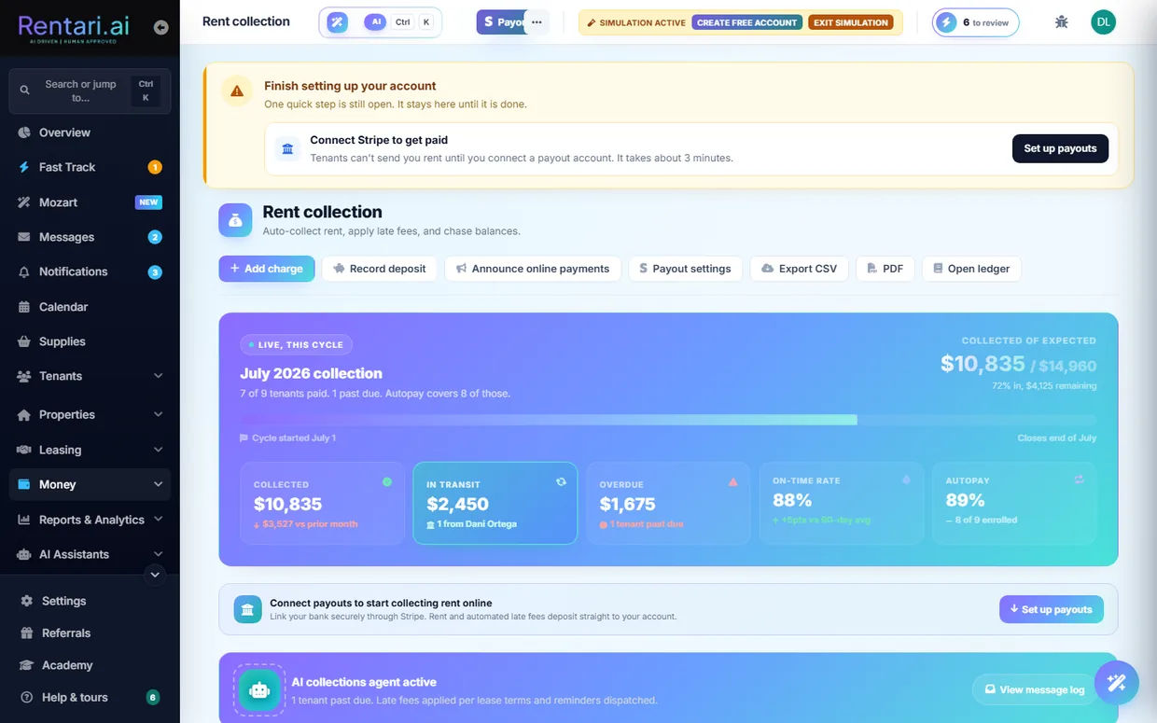
Task: Click Record deposit
Action: pyautogui.click(x=380, y=269)
